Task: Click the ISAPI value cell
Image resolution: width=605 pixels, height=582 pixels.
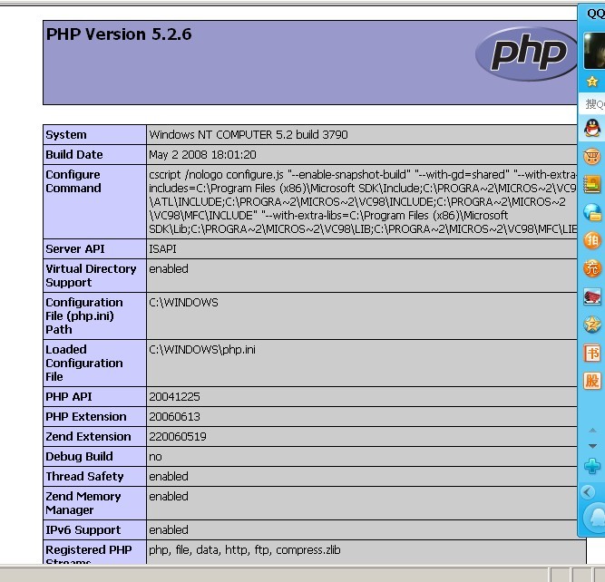Action: [362, 249]
